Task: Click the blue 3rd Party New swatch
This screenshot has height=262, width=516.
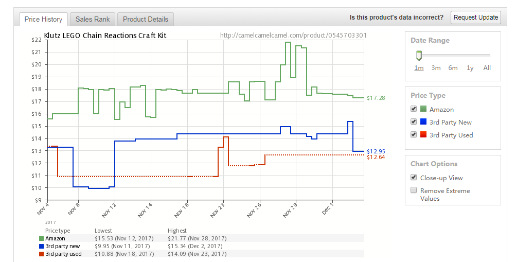Action: [423, 122]
